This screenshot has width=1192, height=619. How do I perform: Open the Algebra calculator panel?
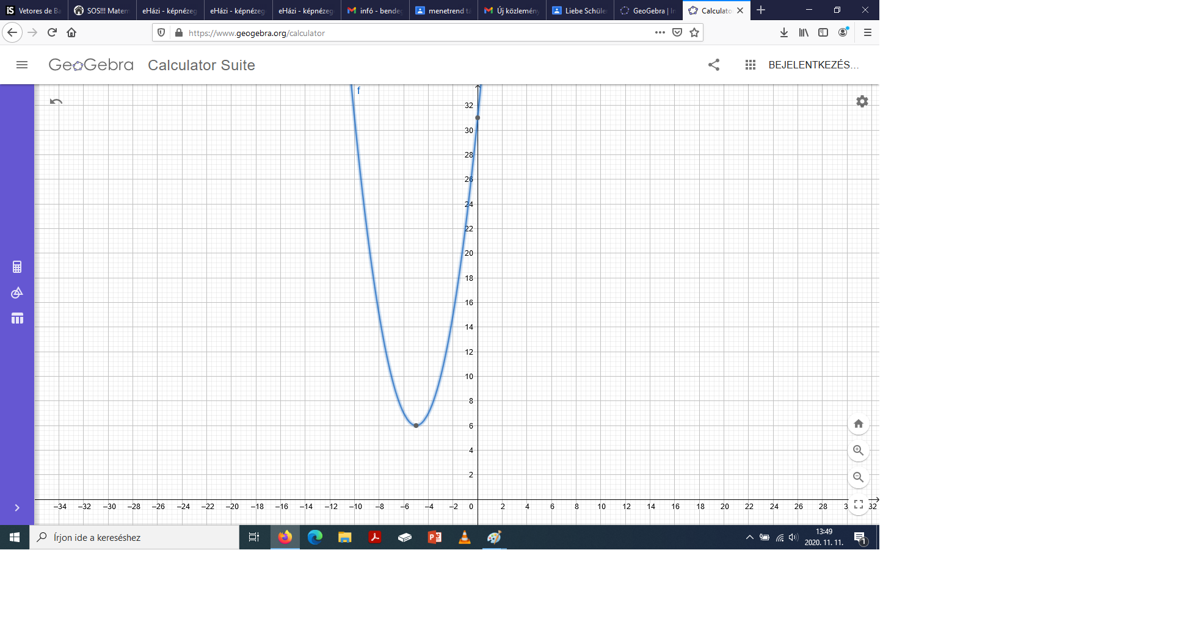pos(17,267)
